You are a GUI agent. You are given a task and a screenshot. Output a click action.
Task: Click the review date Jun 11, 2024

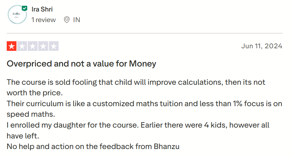click(x=262, y=46)
